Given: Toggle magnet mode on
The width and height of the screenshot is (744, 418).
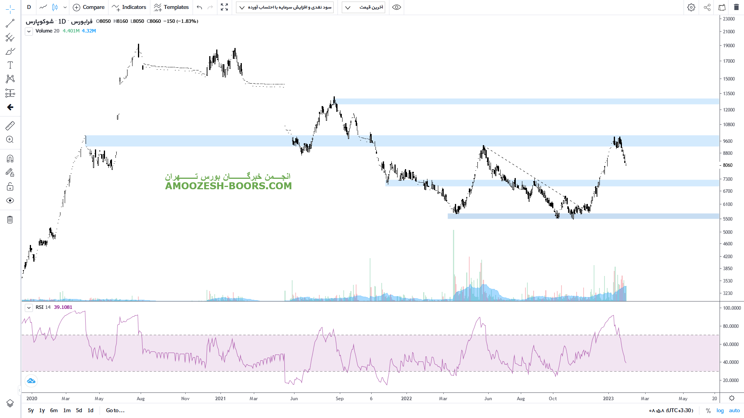Looking at the screenshot, I should click(x=10, y=159).
